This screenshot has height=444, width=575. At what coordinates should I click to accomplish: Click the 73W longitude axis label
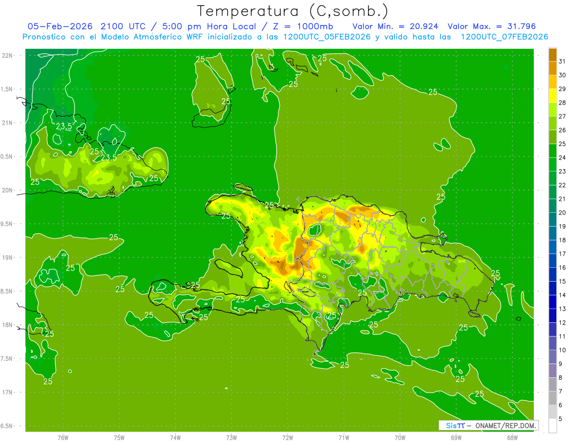click(x=231, y=438)
